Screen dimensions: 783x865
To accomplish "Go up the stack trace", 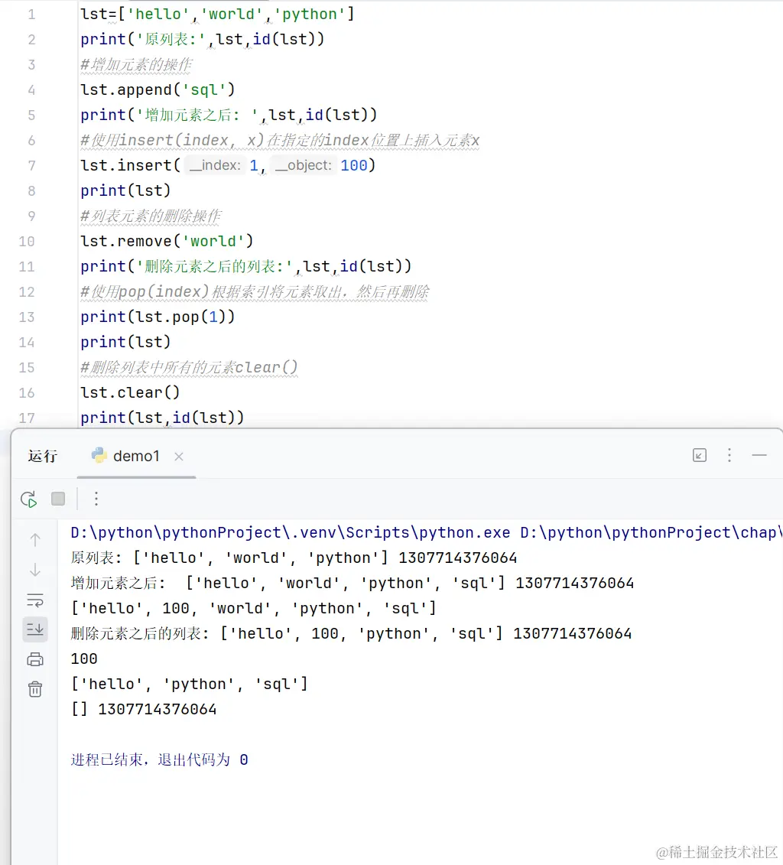I will click(35, 539).
